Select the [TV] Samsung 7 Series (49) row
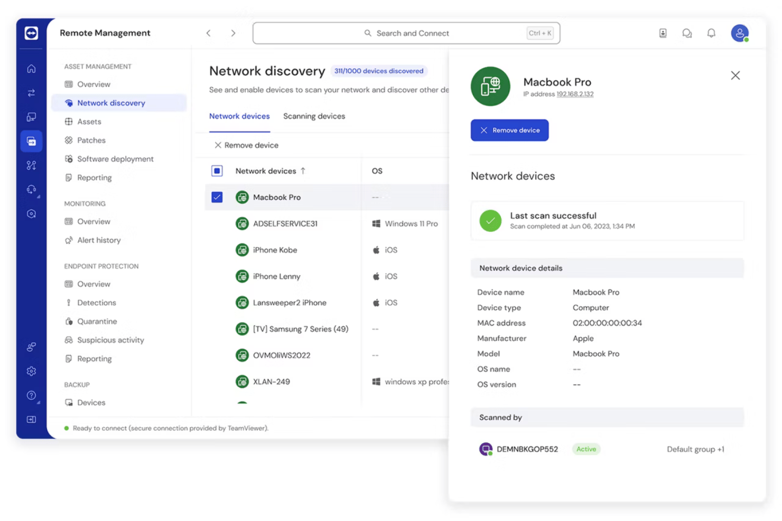 click(x=327, y=329)
